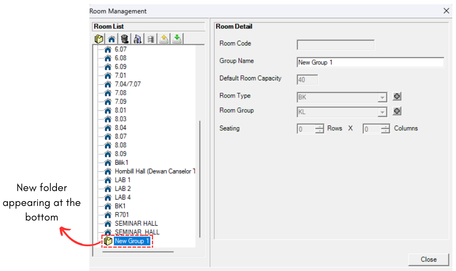Click the grayed database stack icon

tap(151, 39)
